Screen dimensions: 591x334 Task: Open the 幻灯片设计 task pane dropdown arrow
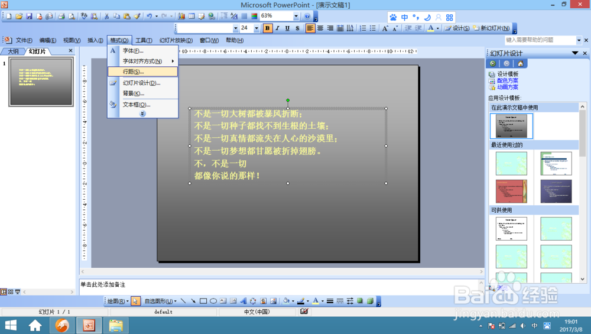tap(575, 53)
